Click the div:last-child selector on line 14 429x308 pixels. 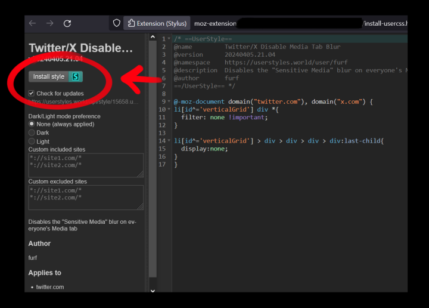tap(356, 141)
